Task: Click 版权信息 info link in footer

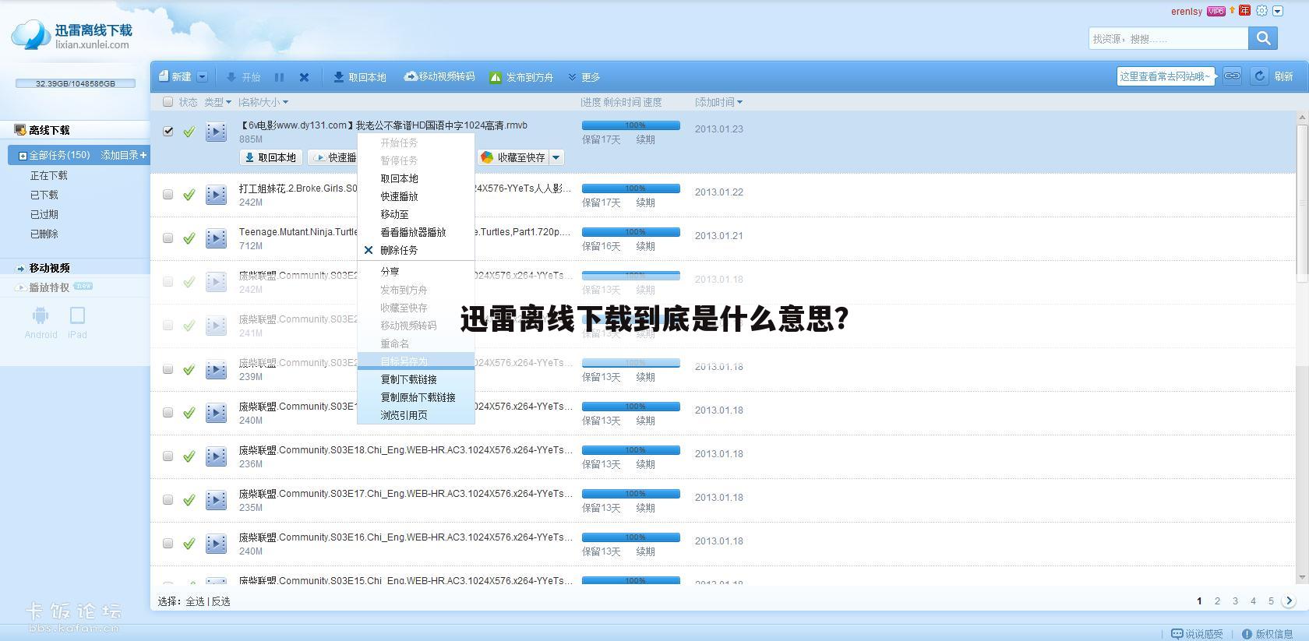Action: pyautogui.click(x=1267, y=634)
